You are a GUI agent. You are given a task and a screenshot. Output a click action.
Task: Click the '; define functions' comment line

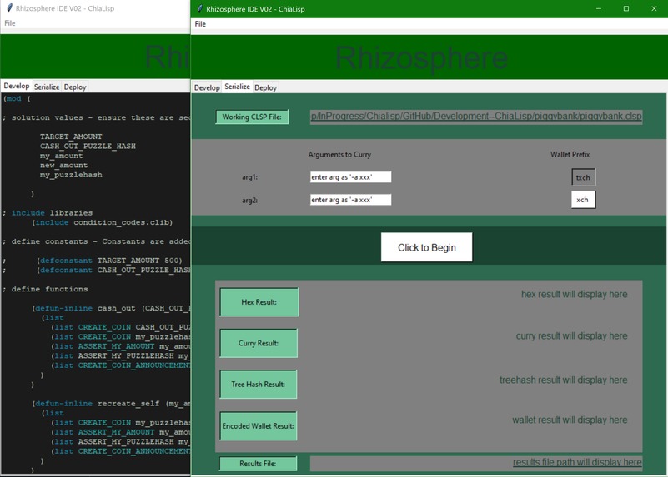45,289
